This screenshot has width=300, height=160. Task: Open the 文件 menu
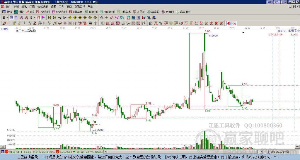click(x=8, y=7)
